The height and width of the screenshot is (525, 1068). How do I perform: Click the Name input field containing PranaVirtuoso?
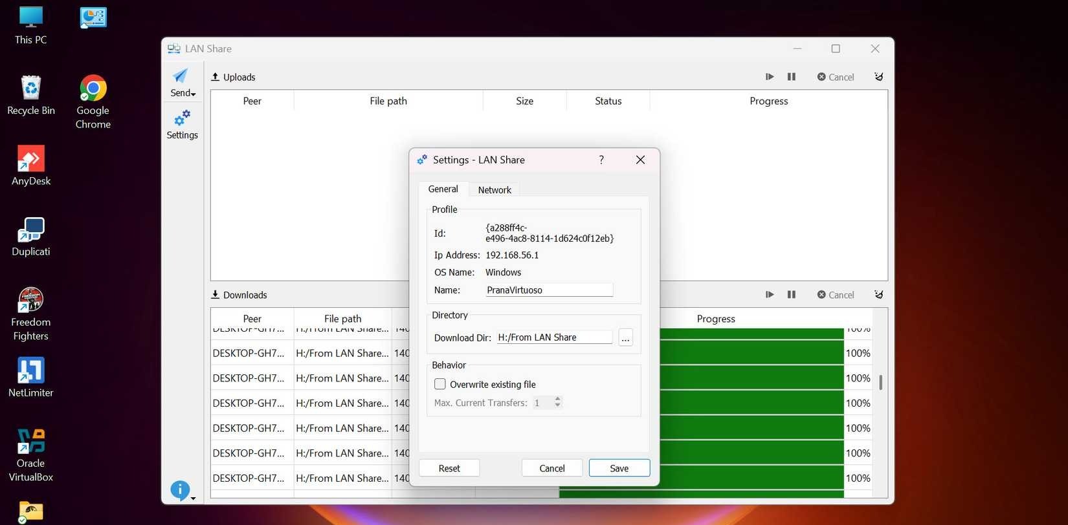pyautogui.click(x=549, y=290)
